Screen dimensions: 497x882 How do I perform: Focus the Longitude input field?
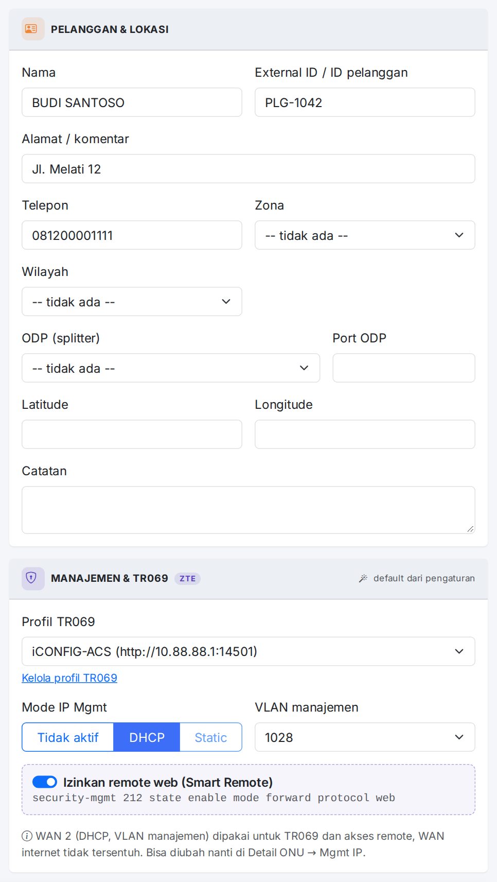point(365,435)
